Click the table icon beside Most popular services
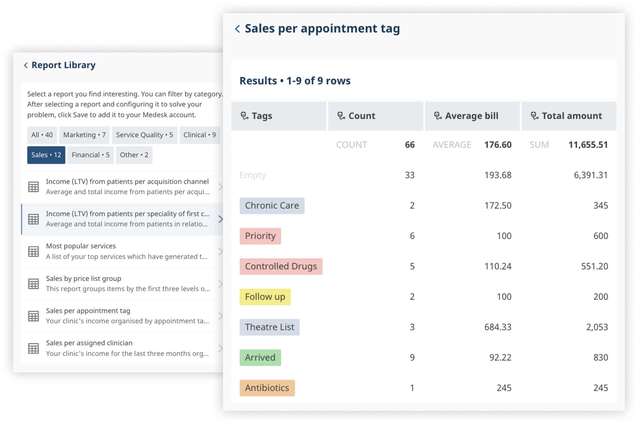638x424 pixels. (33, 252)
